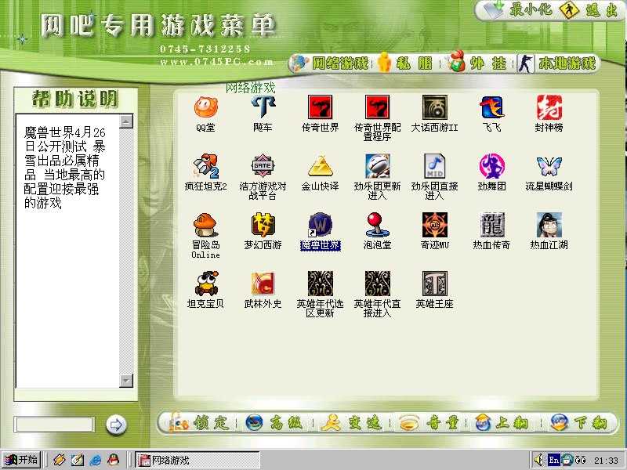Open the 武林外史 game icon
The height and width of the screenshot is (470, 627).
point(263,284)
